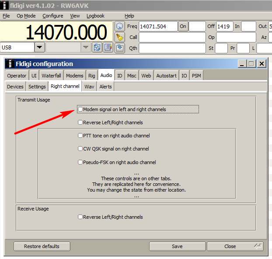Click the QRZ globe lookup icon

pos(120,26)
